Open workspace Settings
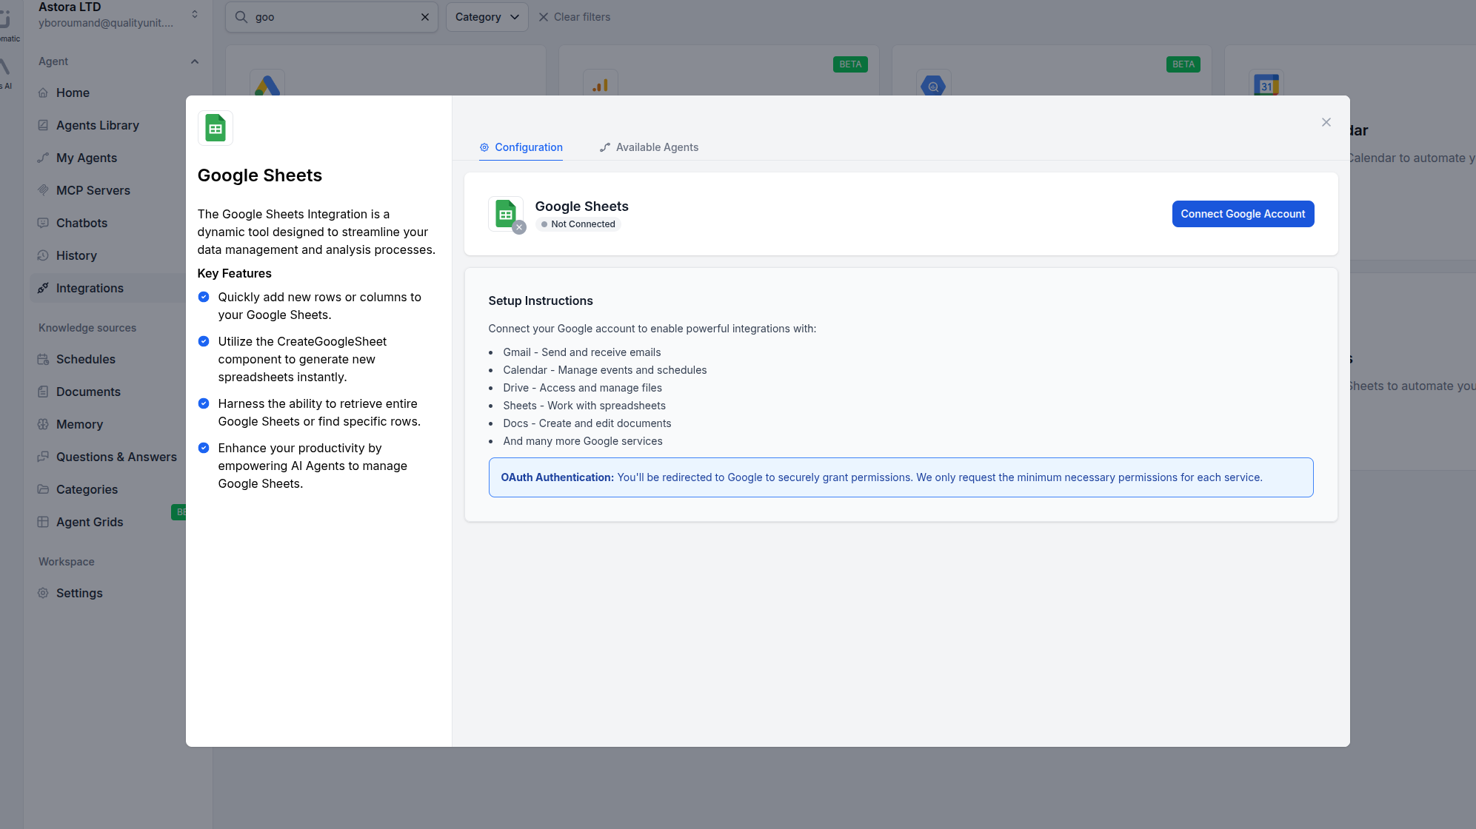The width and height of the screenshot is (1476, 829). [79, 593]
